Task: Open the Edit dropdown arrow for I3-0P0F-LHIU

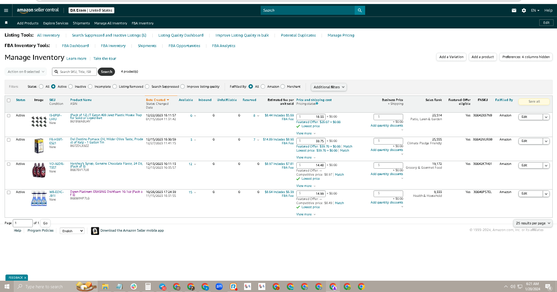Action: tap(546, 117)
